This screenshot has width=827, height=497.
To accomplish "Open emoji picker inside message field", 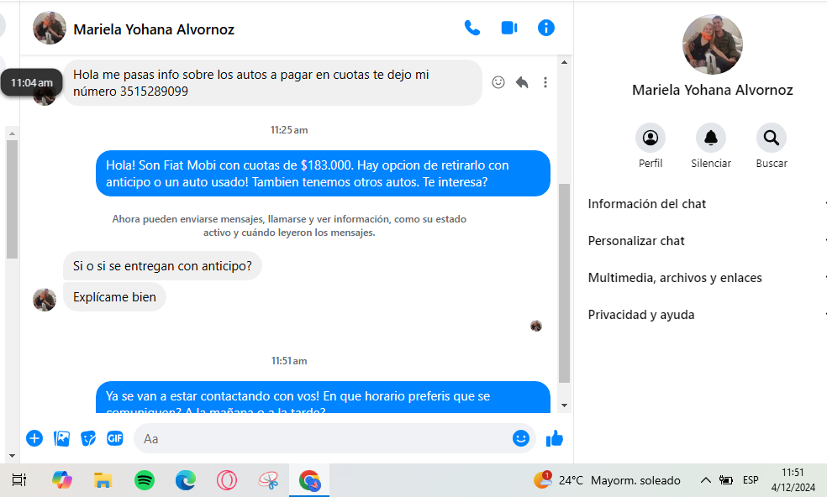I will tap(520, 438).
